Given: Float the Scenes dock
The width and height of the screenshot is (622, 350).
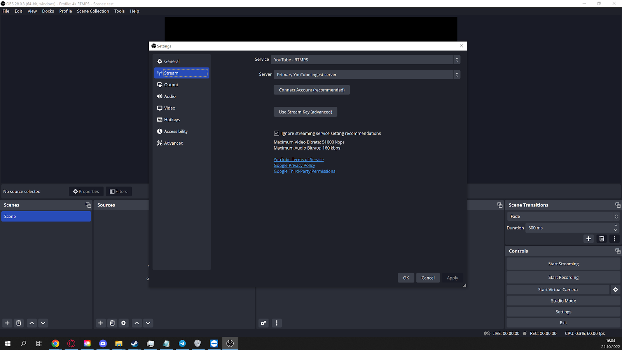Looking at the screenshot, I should point(88,205).
